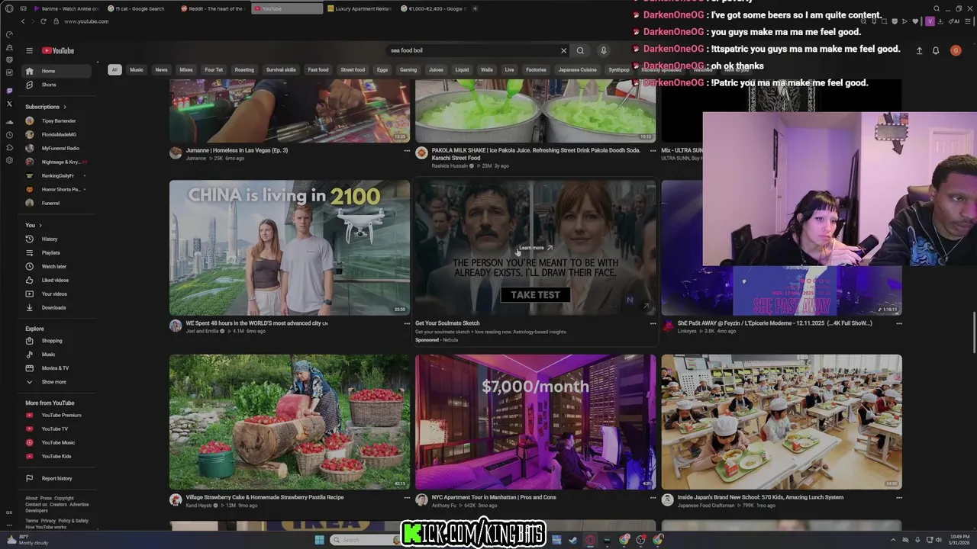Open the browser sidebar X (Twitter) icon

pos(9,103)
